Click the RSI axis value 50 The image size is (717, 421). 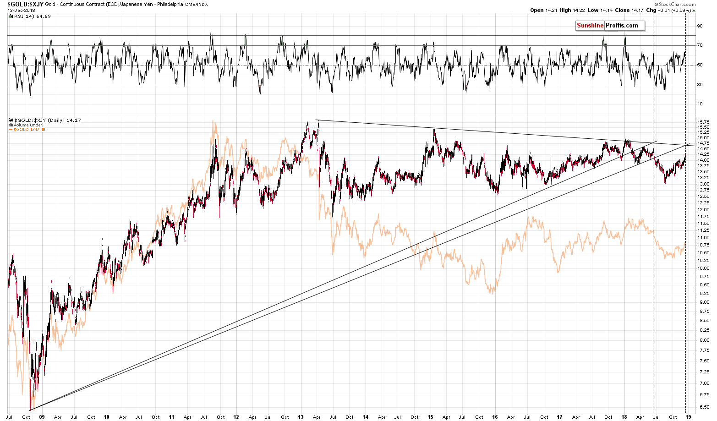[x=700, y=65]
